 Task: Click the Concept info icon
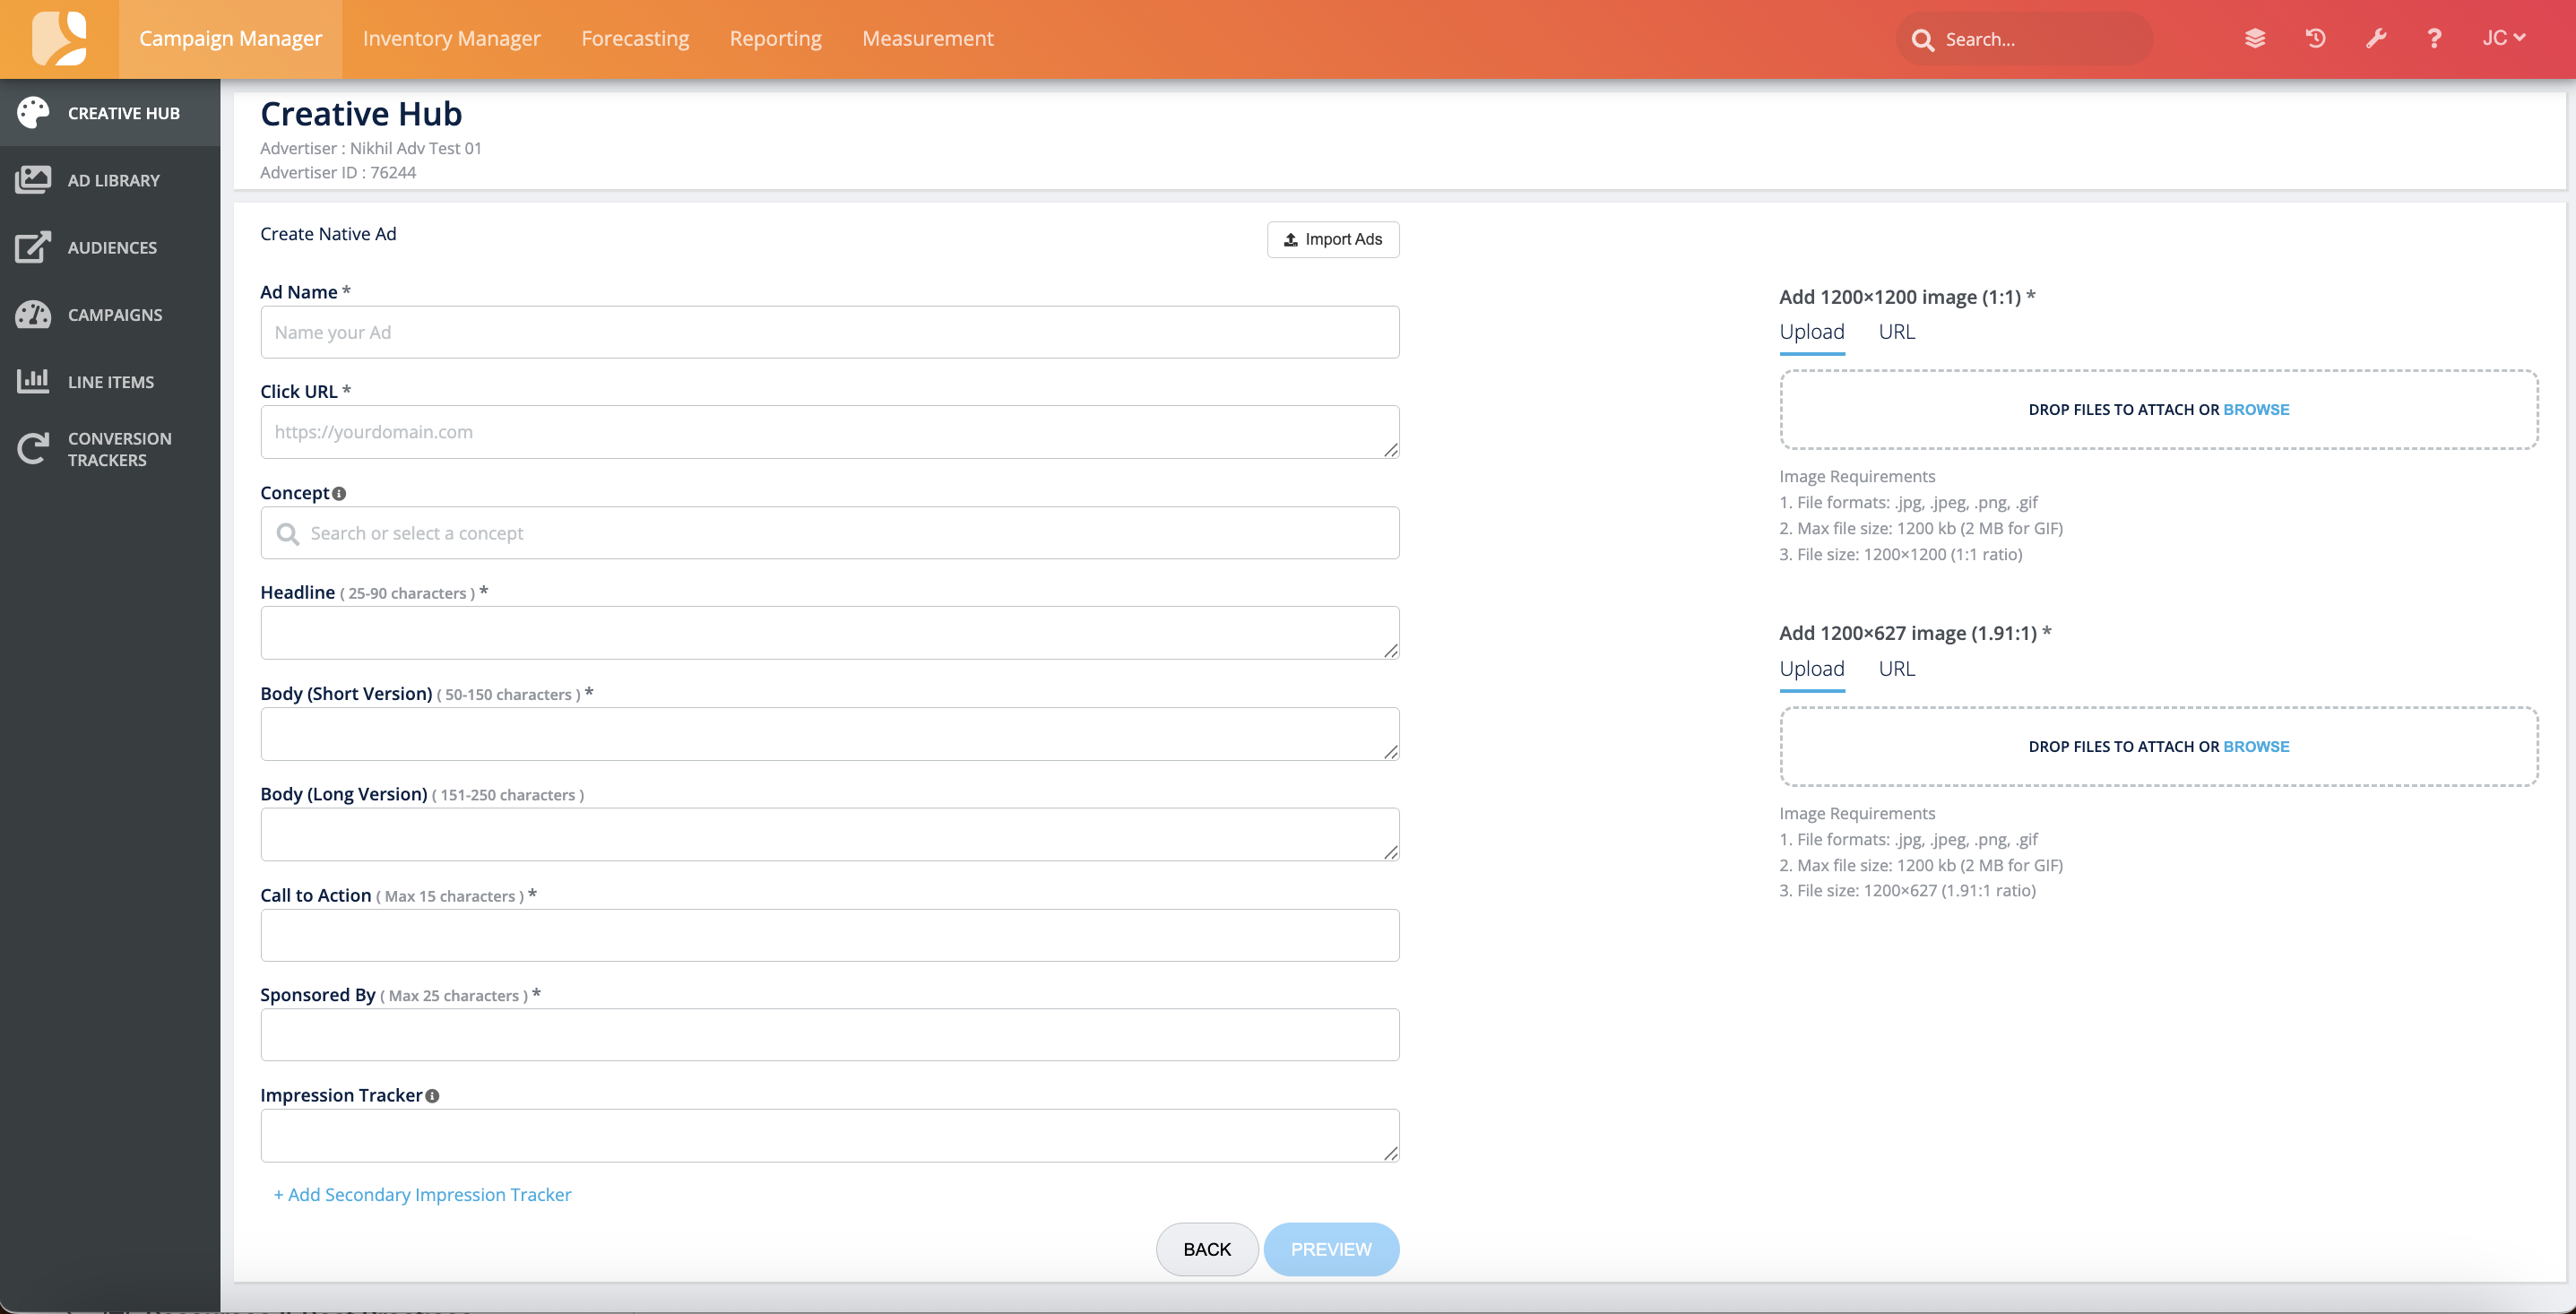point(339,494)
